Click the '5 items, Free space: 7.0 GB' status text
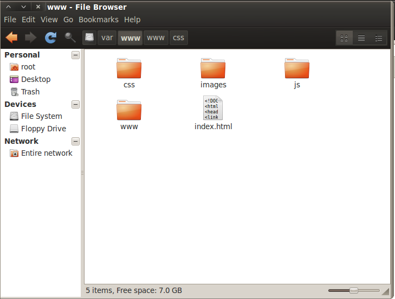Image resolution: width=395 pixels, height=299 pixels. pos(134,290)
